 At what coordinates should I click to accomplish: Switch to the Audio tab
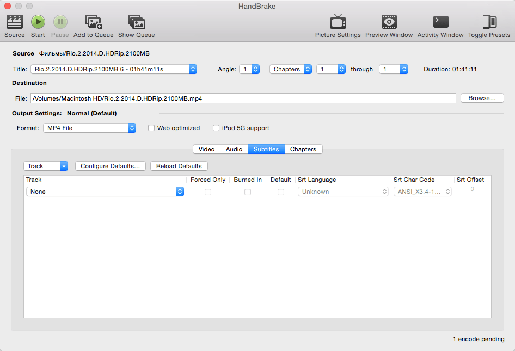pyautogui.click(x=234, y=149)
